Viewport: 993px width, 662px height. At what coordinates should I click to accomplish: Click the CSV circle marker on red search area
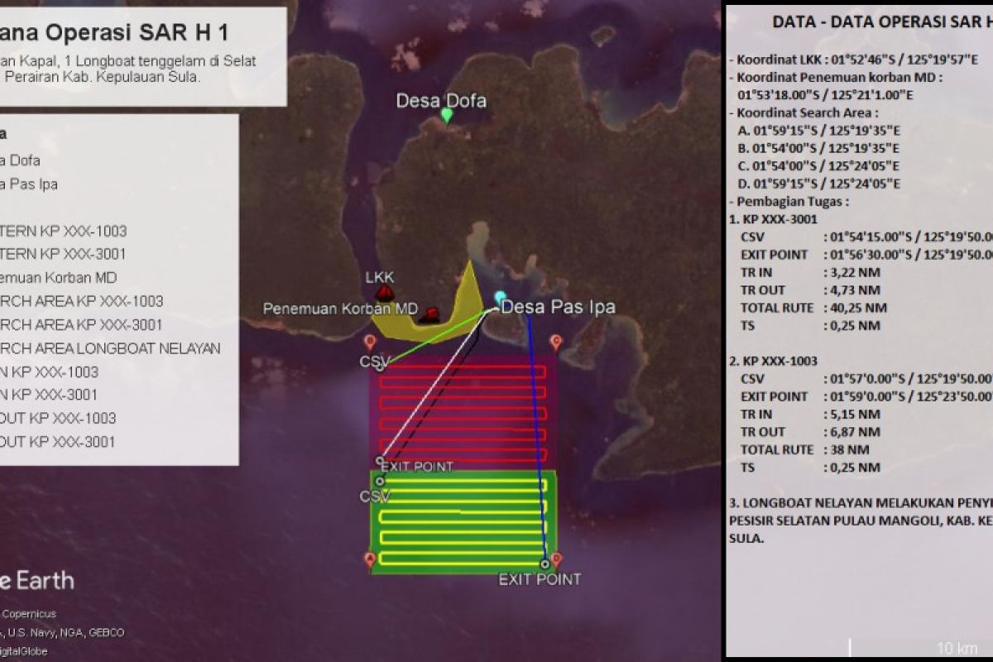(380, 367)
